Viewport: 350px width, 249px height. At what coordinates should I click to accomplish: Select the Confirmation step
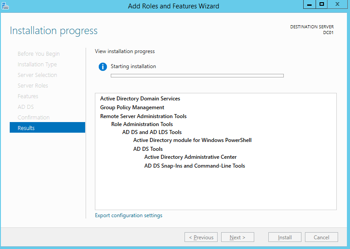pyautogui.click(x=34, y=118)
